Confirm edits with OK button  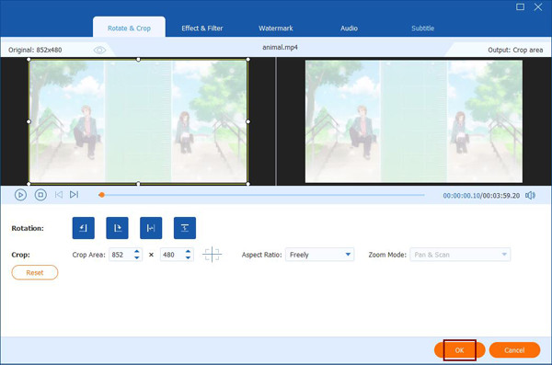click(x=459, y=350)
